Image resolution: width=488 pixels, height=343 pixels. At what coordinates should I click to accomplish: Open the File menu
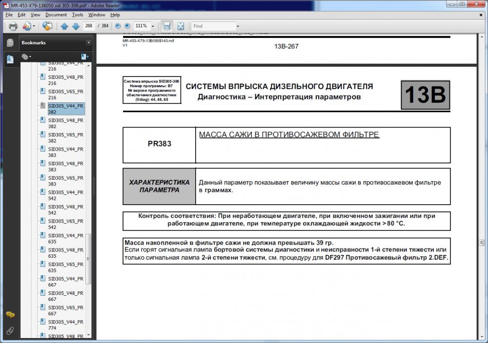[9, 15]
